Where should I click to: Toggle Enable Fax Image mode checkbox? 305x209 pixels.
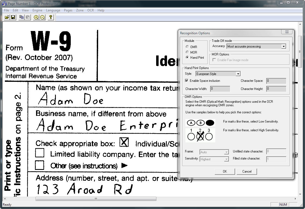coord(214,60)
